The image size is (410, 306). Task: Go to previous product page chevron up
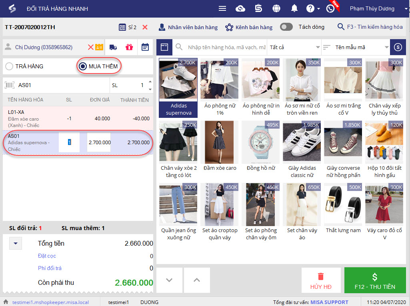pos(197,280)
